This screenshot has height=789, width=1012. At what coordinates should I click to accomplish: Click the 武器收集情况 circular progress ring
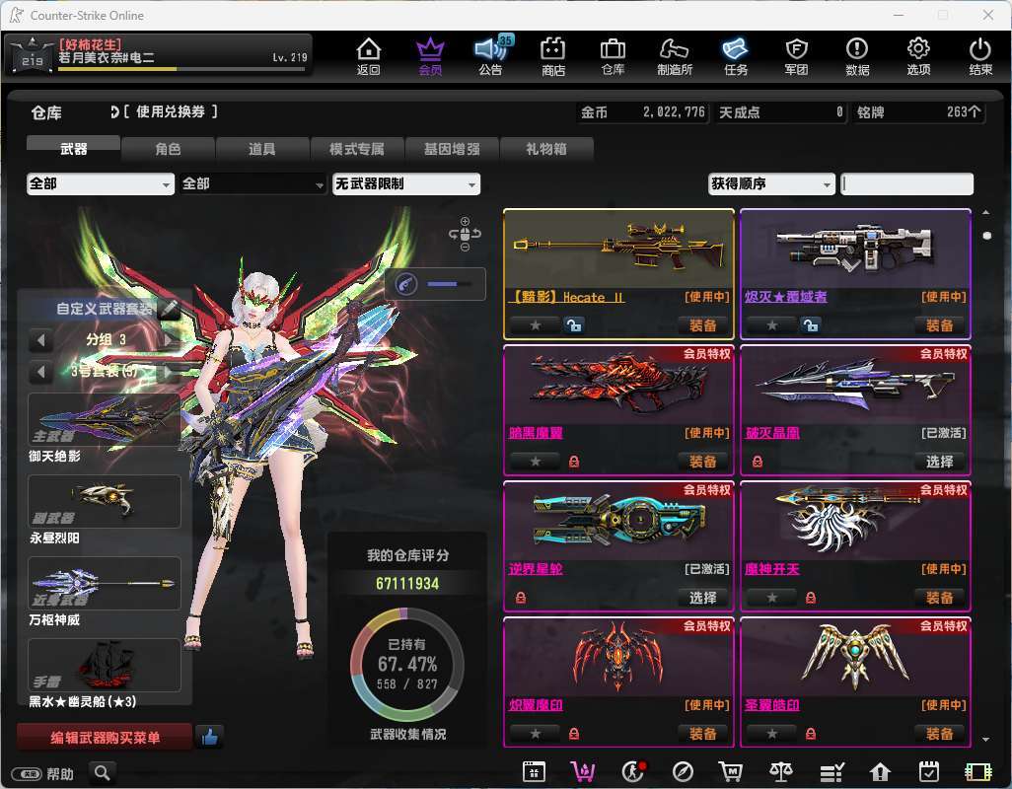click(407, 665)
